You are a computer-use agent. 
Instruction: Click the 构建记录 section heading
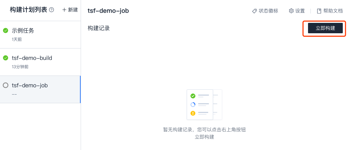tap(99, 28)
